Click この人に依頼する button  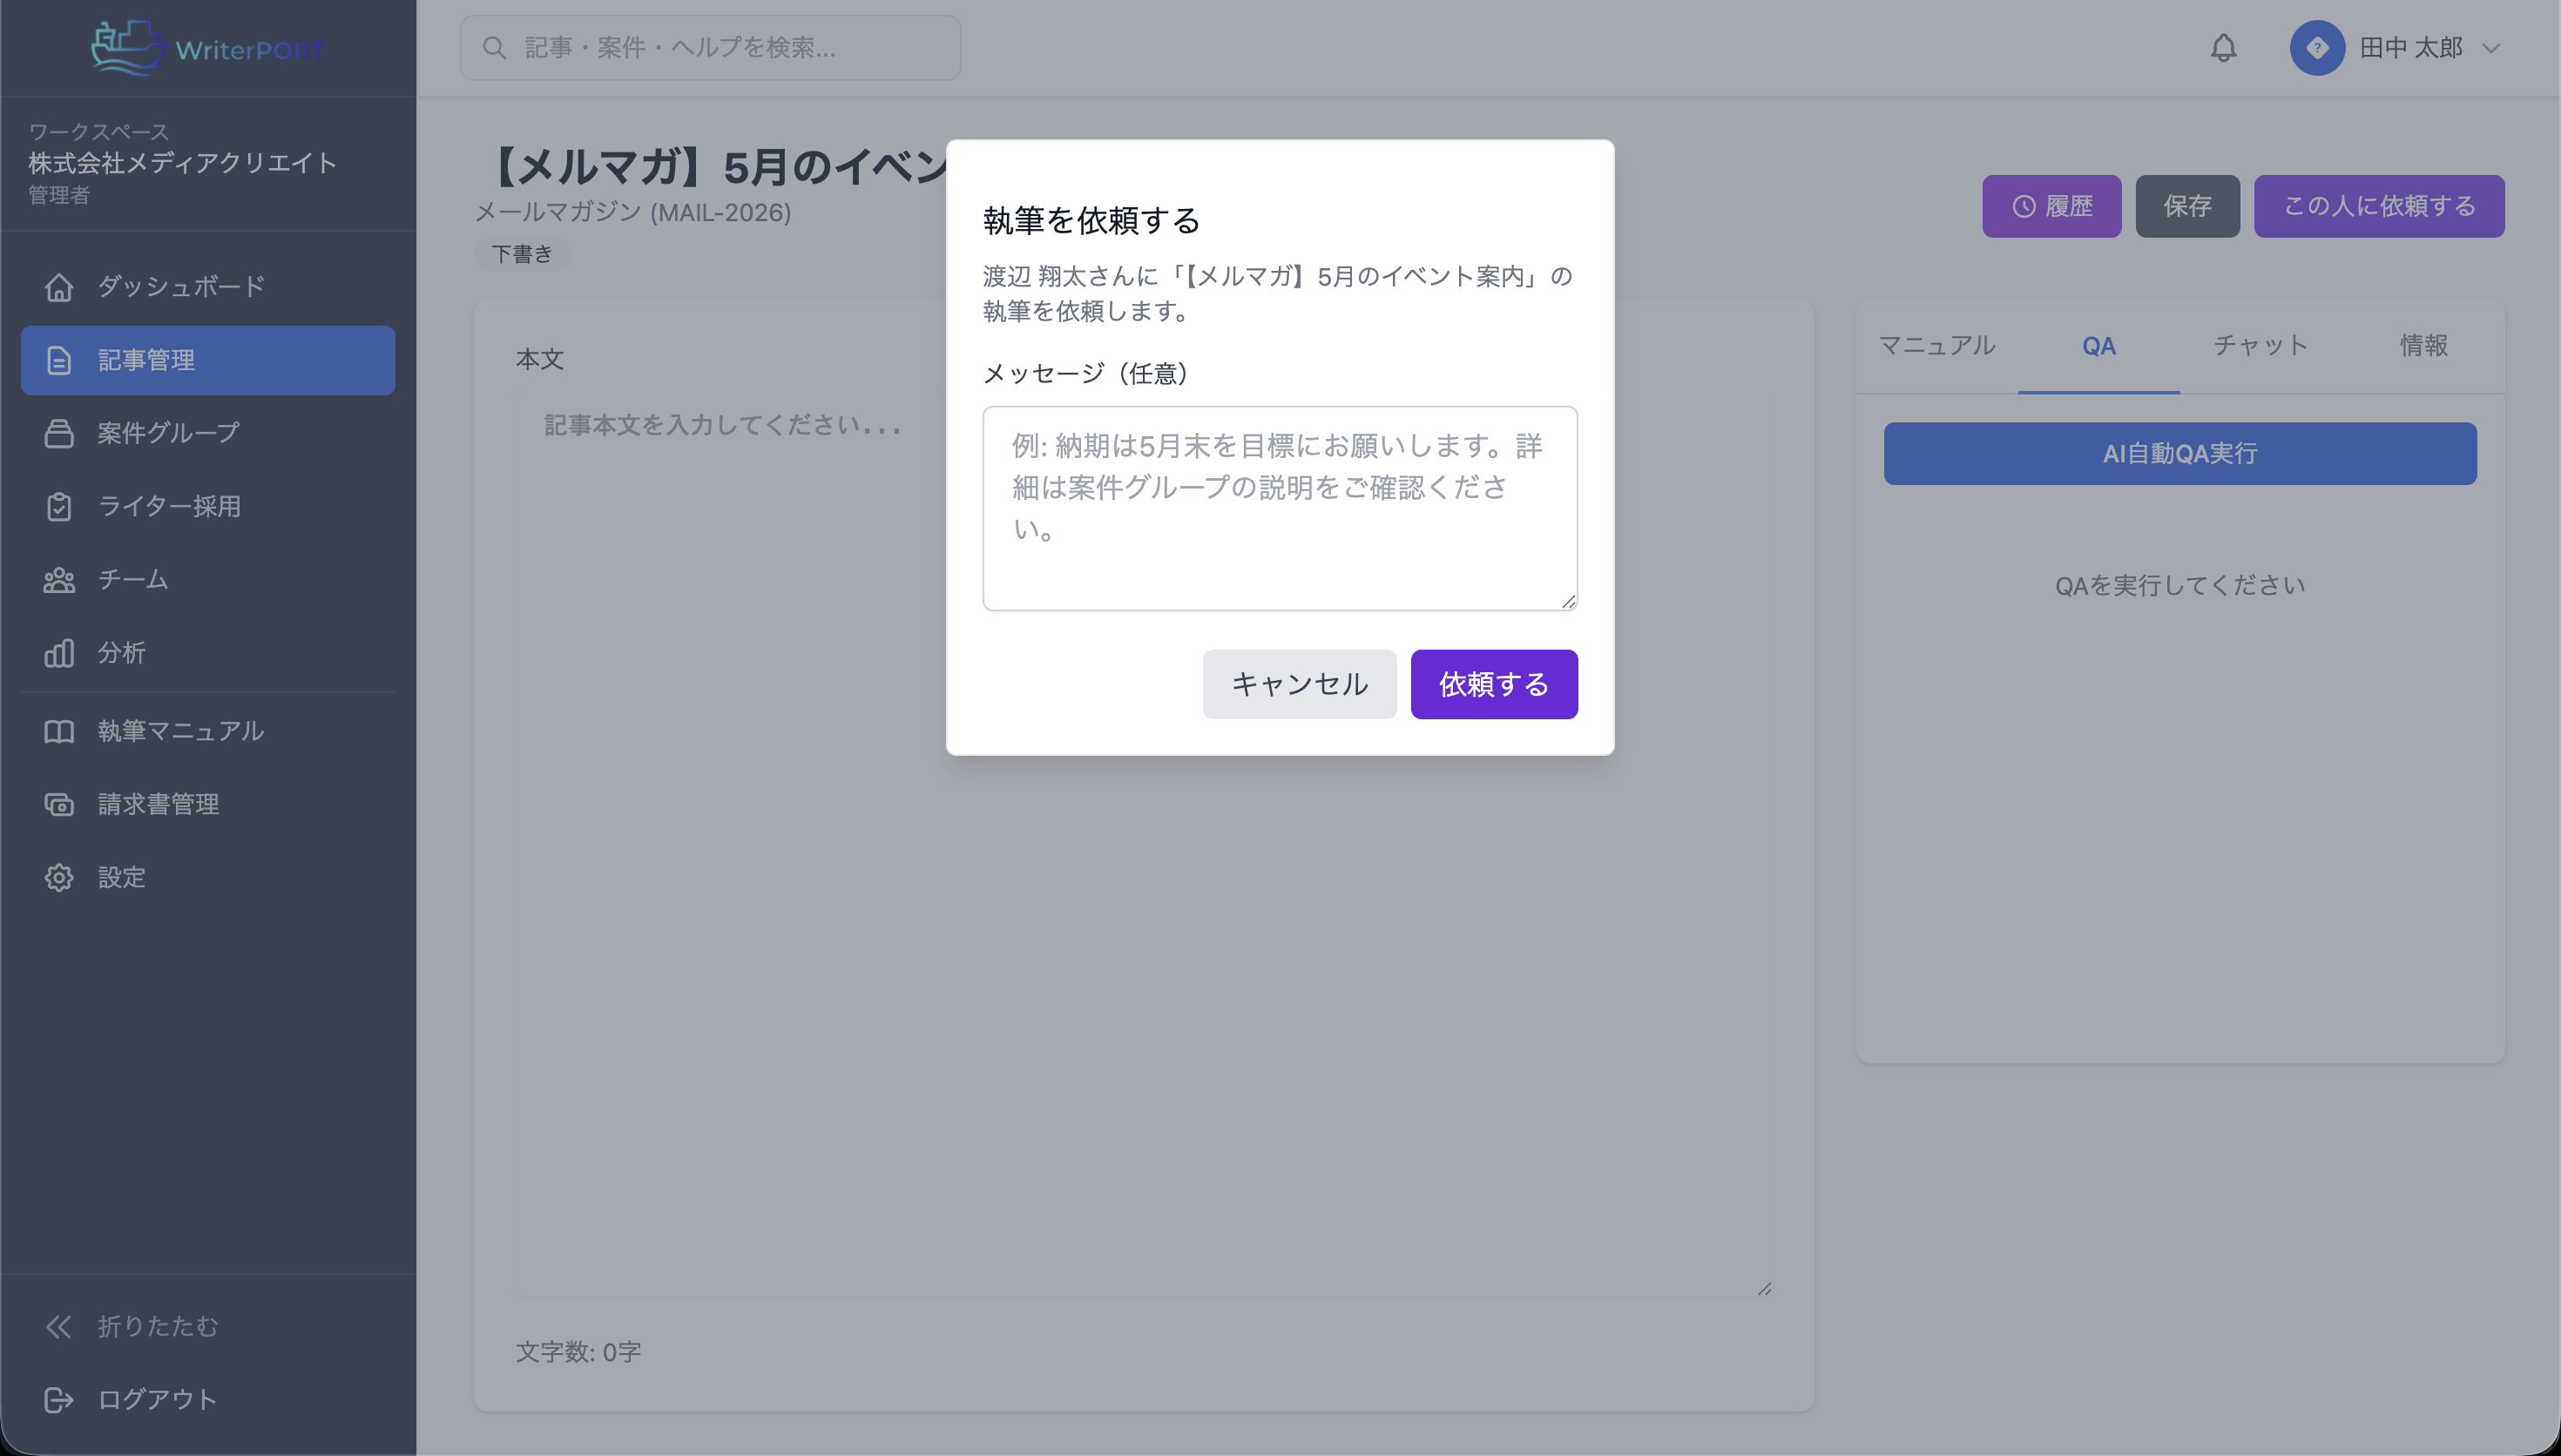tap(2379, 206)
